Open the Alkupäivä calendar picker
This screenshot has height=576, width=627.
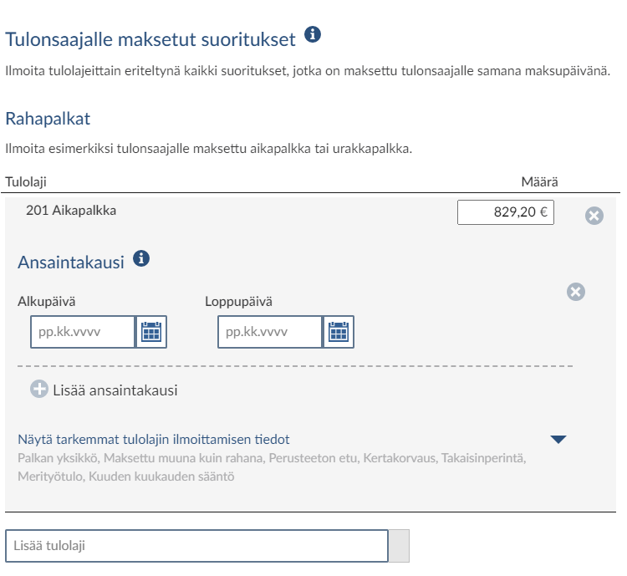point(151,332)
